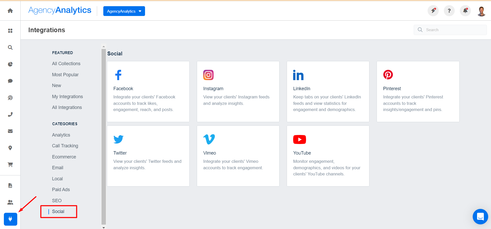This screenshot has width=491, height=229.
Task: Click the question mark help icon
Action: tap(449, 11)
